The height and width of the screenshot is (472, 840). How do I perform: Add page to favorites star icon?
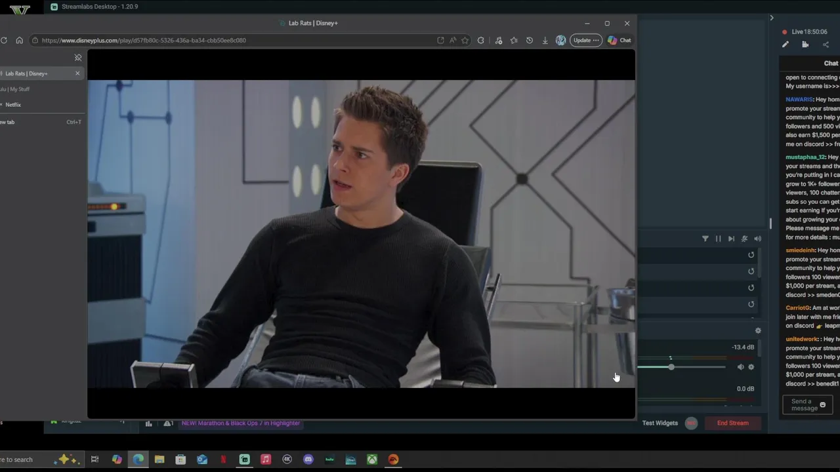tap(465, 40)
